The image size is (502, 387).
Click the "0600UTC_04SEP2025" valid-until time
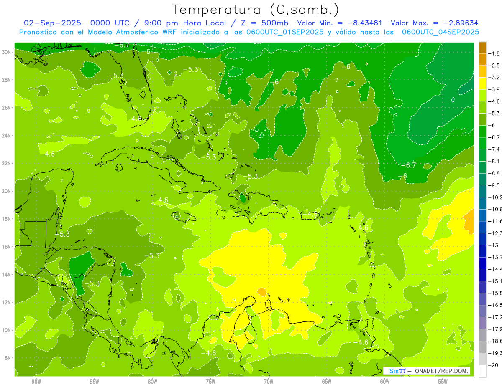[x=440, y=32]
